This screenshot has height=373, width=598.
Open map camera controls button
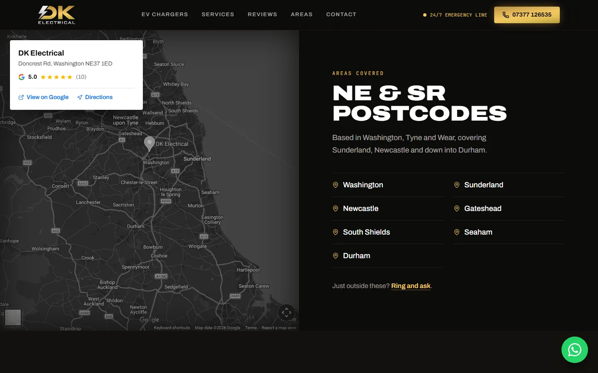tap(287, 312)
